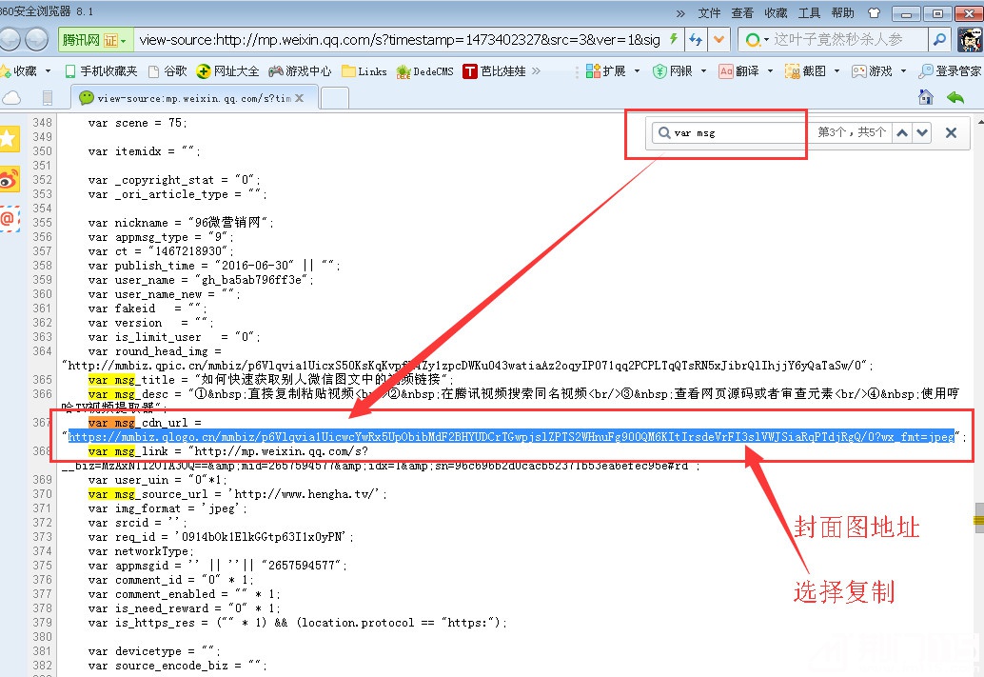Click the cloud sync icon in tab bar
This screenshot has height=677, width=984.
click(10, 97)
